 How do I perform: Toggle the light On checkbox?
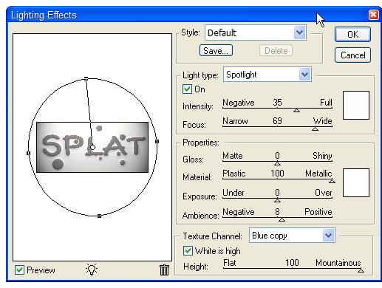pos(187,89)
